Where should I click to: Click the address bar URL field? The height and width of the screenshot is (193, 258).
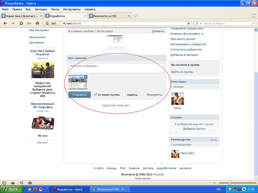(123, 23)
